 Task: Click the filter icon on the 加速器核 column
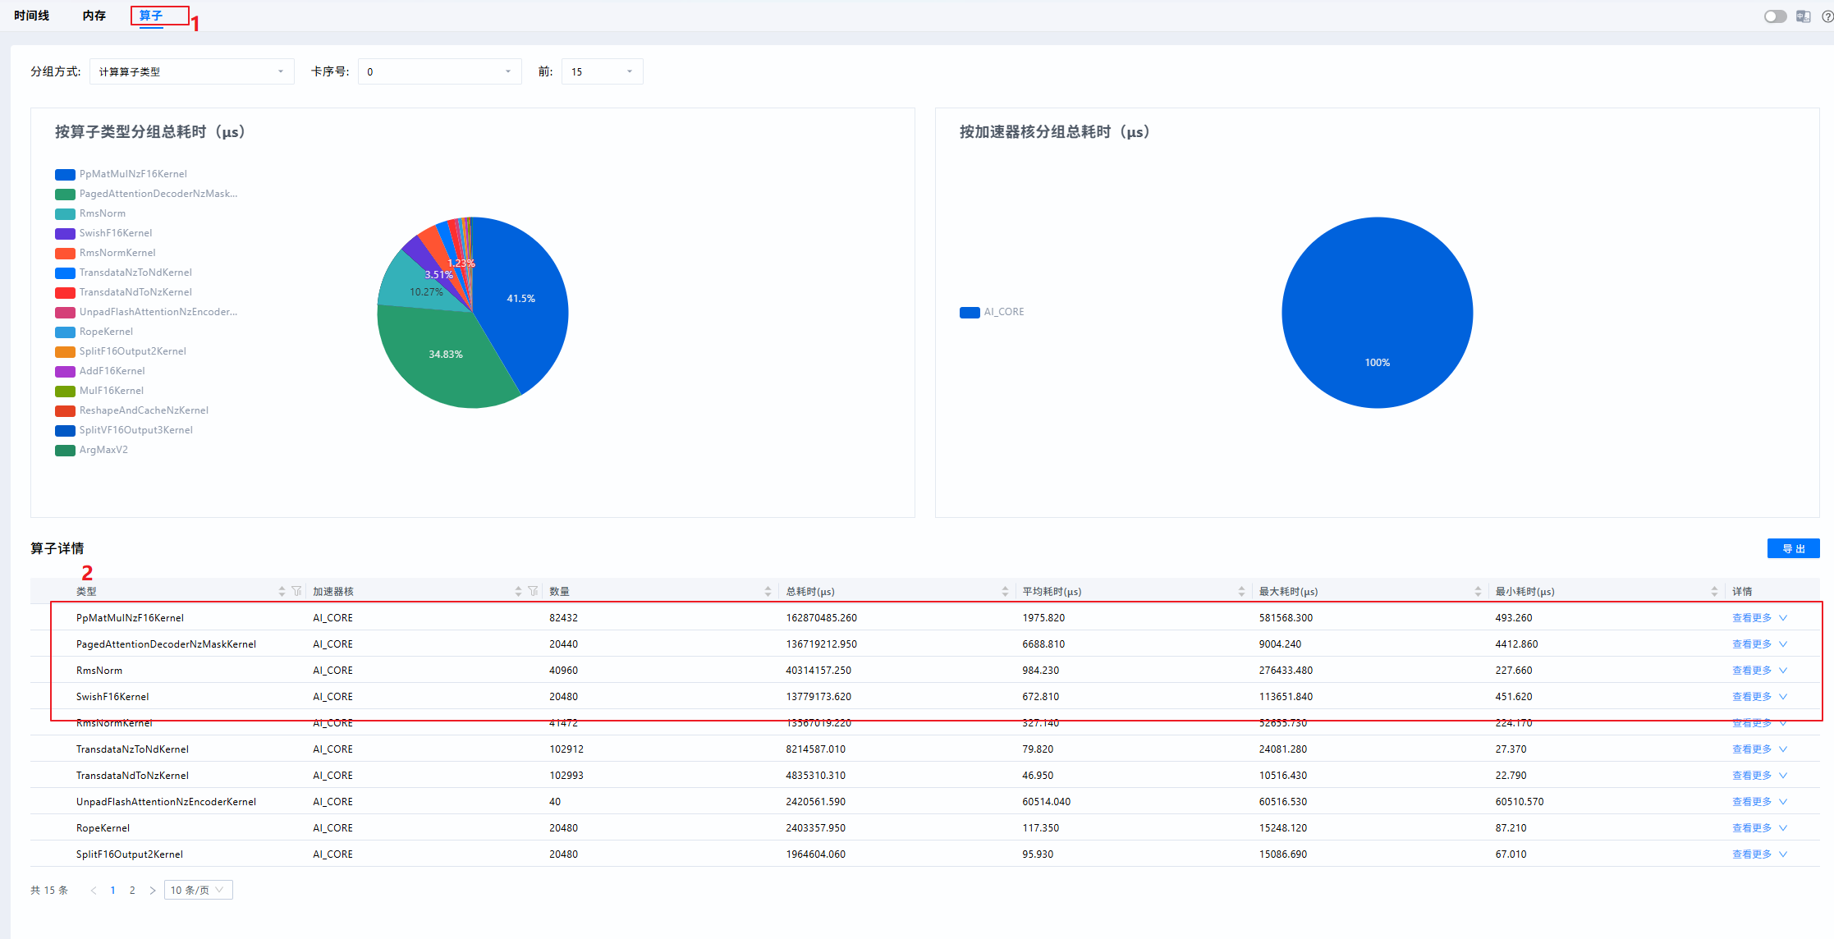533,591
